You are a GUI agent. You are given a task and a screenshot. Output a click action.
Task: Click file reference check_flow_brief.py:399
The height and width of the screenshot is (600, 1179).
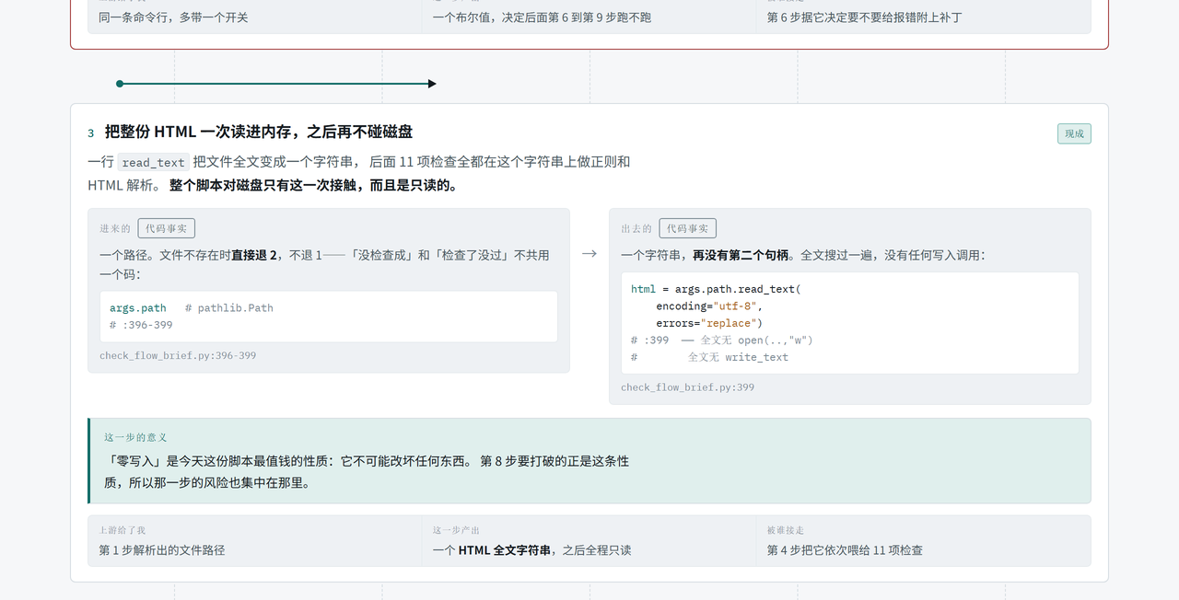687,387
